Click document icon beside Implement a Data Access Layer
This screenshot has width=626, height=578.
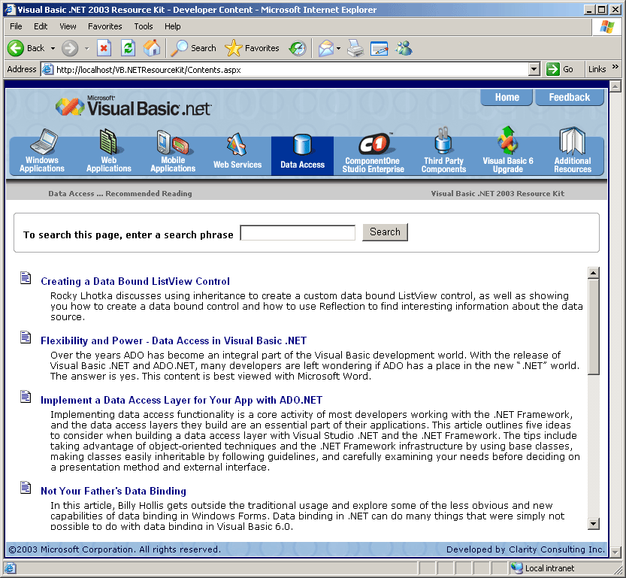click(26, 397)
